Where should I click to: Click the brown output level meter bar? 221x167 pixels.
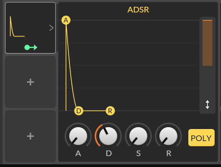pyautogui.click(x=207, y=43)
